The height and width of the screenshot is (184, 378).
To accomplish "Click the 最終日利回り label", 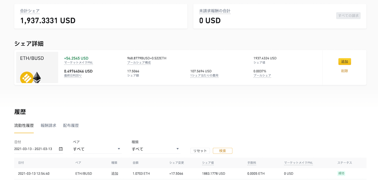I will click(x=73, y=75).
